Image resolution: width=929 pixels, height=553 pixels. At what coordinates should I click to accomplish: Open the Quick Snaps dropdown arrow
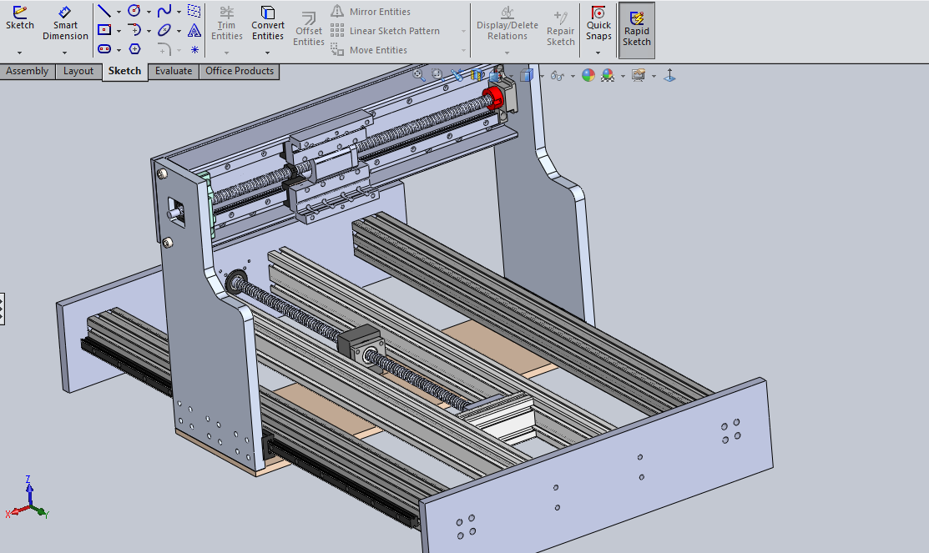tap(598, 53)
